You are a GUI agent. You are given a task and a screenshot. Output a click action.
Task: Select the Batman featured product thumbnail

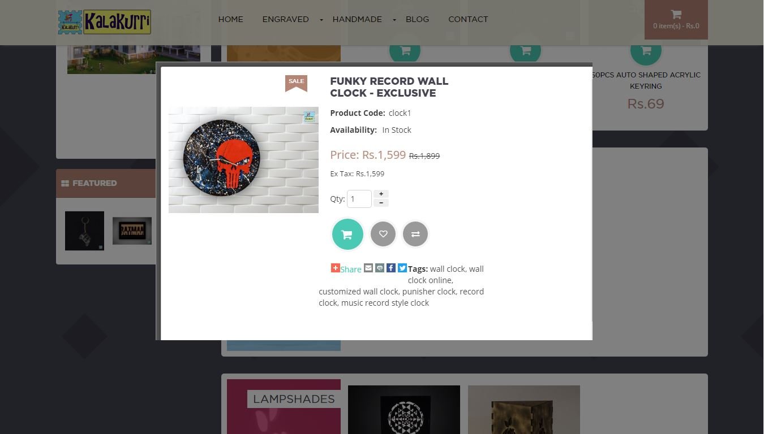[x=132, y=231]
